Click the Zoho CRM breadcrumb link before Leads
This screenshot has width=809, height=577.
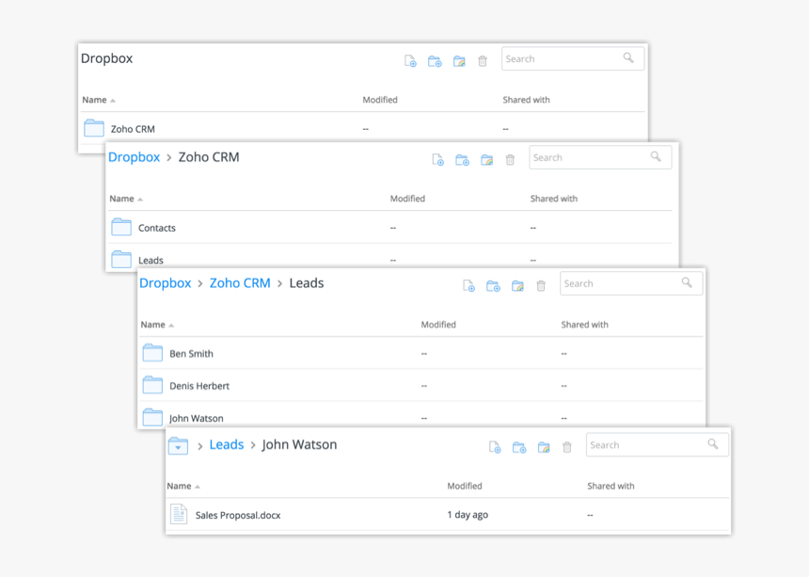pos(240,283)
